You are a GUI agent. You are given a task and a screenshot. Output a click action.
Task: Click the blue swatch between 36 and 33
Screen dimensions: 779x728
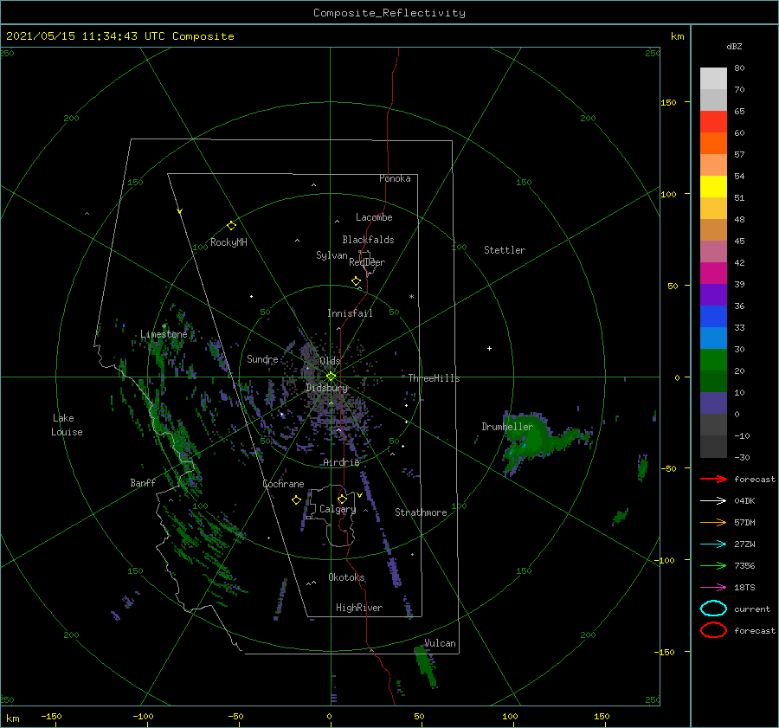713,317
